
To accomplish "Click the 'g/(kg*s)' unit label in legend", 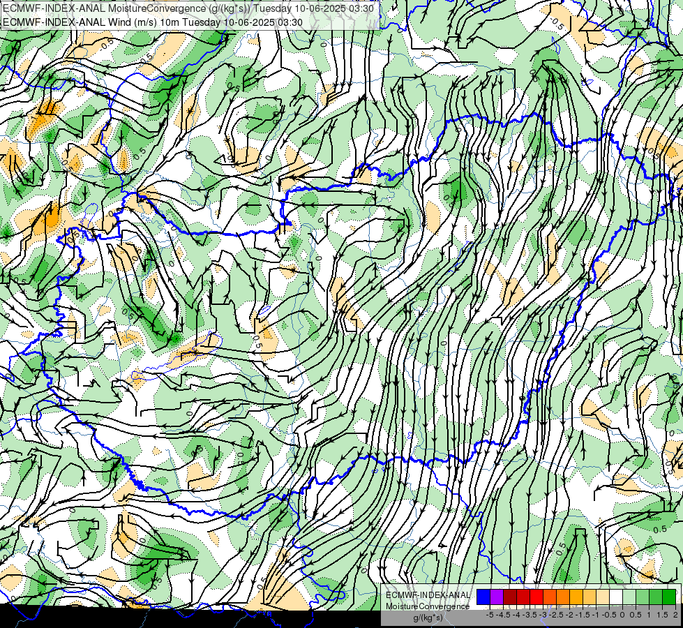I will tap(428, 618).
